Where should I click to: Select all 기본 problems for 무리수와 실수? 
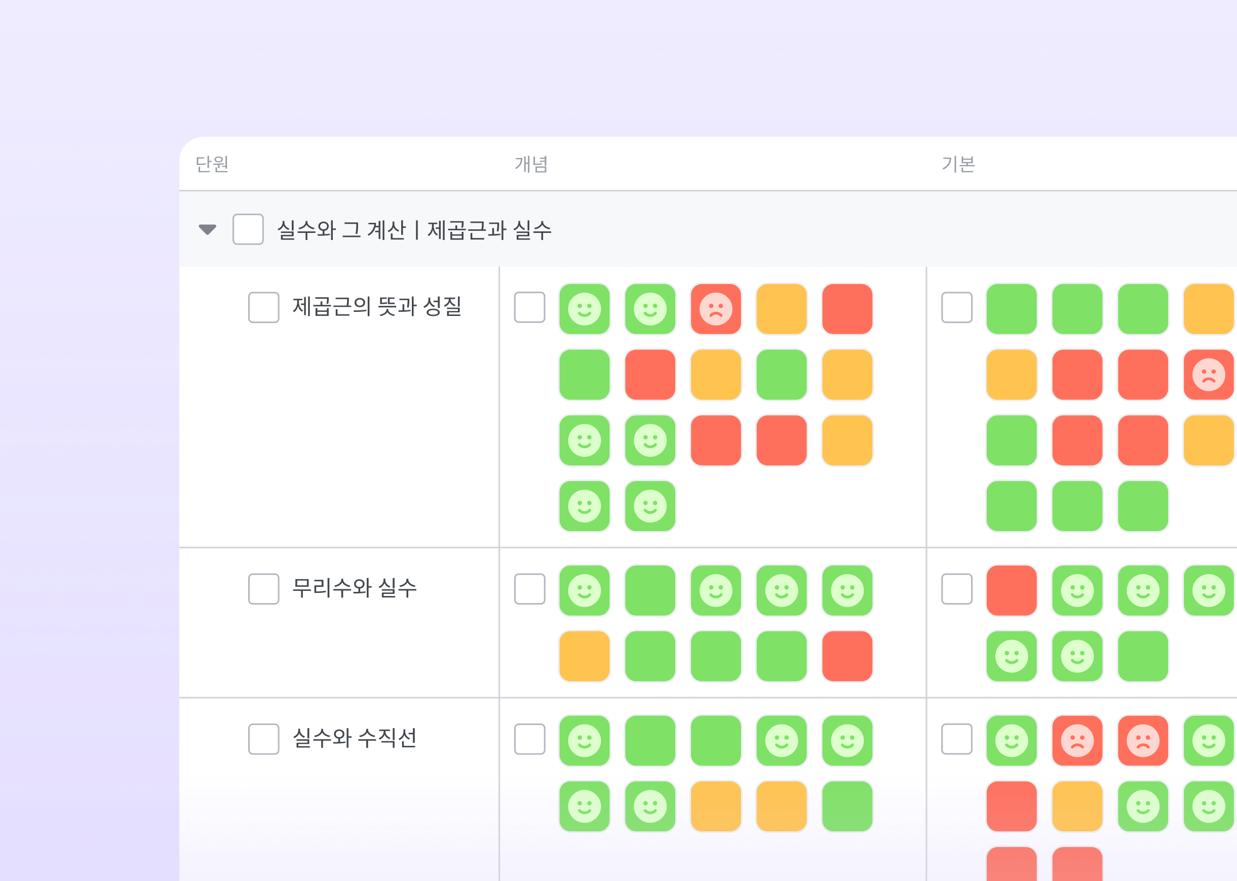[957, 588]
